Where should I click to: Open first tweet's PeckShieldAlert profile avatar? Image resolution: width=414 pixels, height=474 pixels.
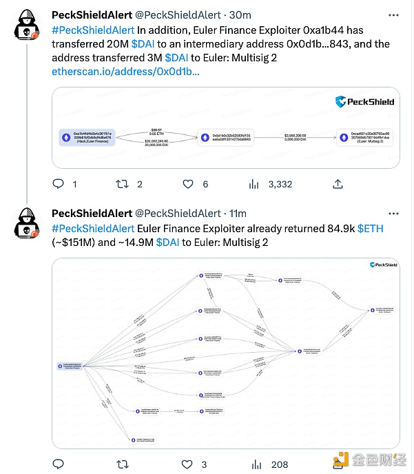coord(27,26)
